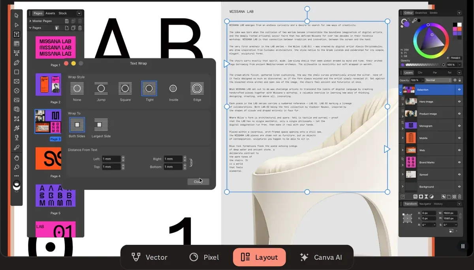Expand the Master Pages section
This screenshot has width=474, height=270.
[x=30, y=21]
